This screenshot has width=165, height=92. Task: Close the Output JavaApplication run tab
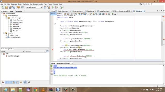72,63
